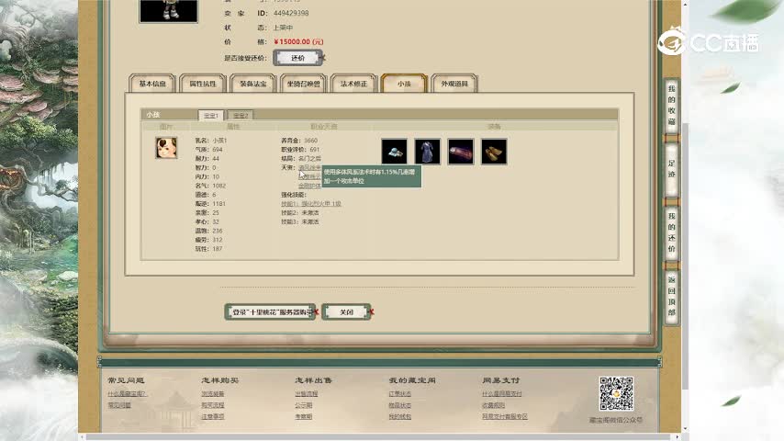Screen dimensions: 784x441
Task: Click the 还价 bargain button
Action: [298, 58]
